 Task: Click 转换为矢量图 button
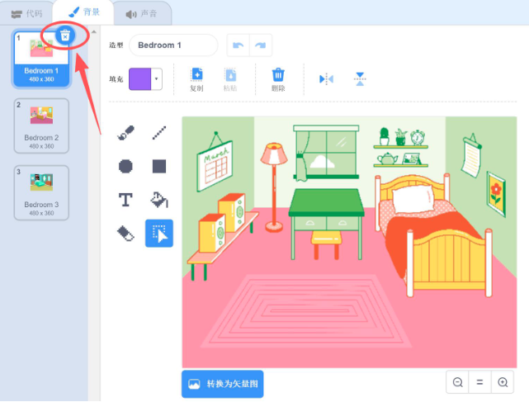tap(223, 384)
